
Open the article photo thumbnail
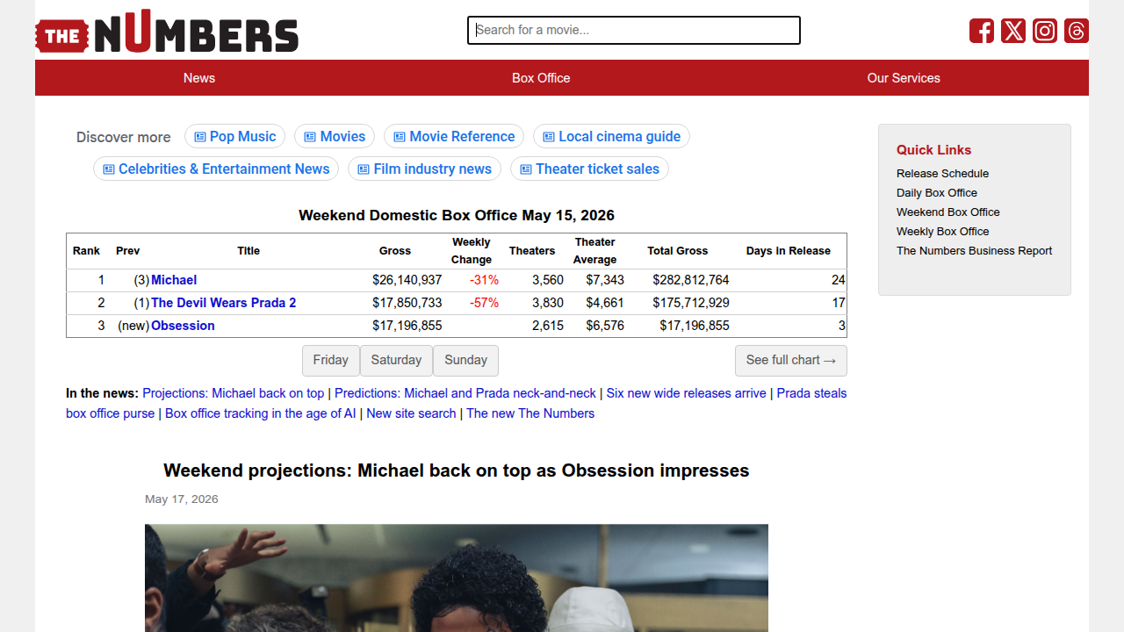pos(457,578)
